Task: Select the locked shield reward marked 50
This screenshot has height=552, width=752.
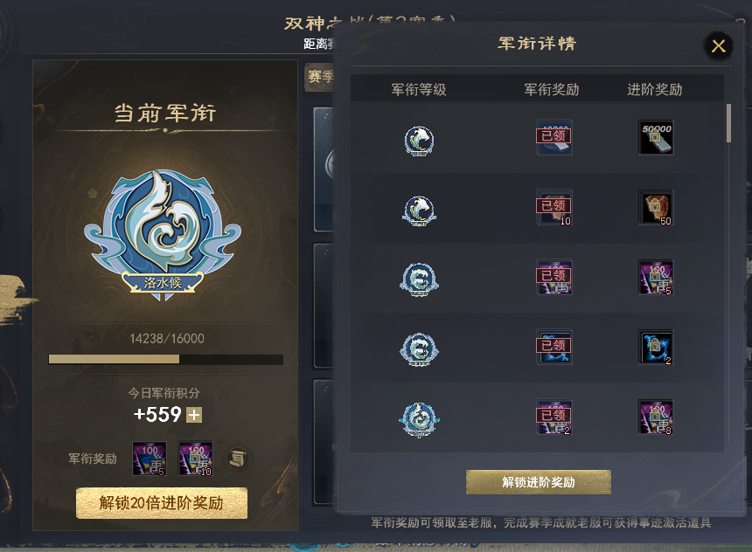Action: click(656, 208)
